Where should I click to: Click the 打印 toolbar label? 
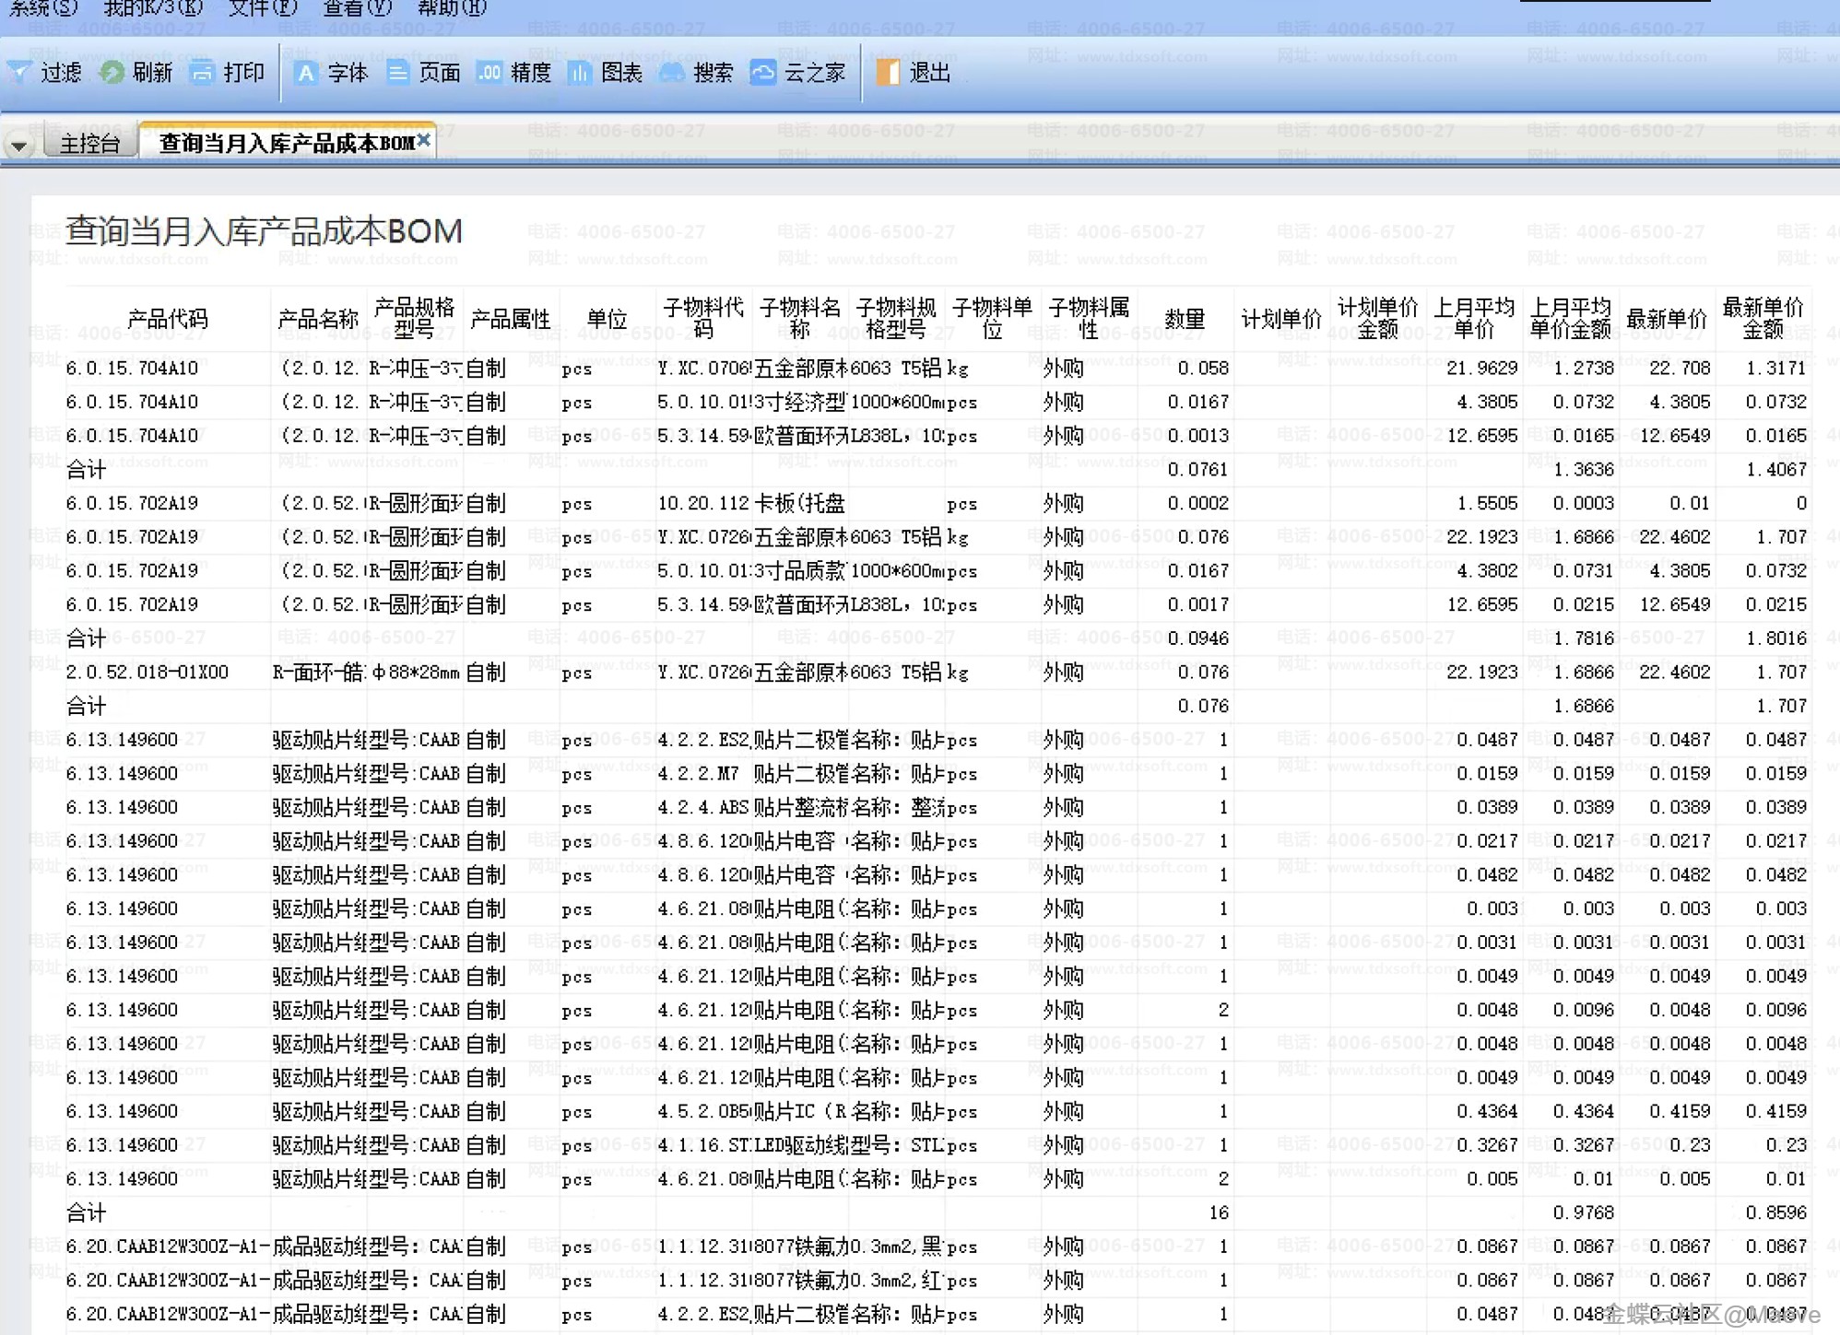tap(244, 73)
